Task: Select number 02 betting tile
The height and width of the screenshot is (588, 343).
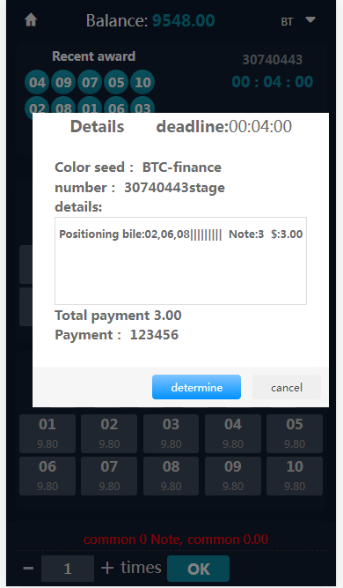Action: (x=109, y=434)
